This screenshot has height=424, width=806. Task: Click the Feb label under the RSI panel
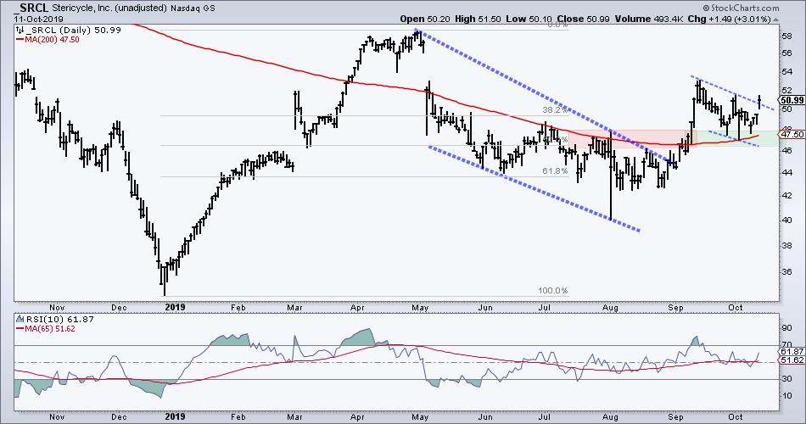(x=238, y=417)
